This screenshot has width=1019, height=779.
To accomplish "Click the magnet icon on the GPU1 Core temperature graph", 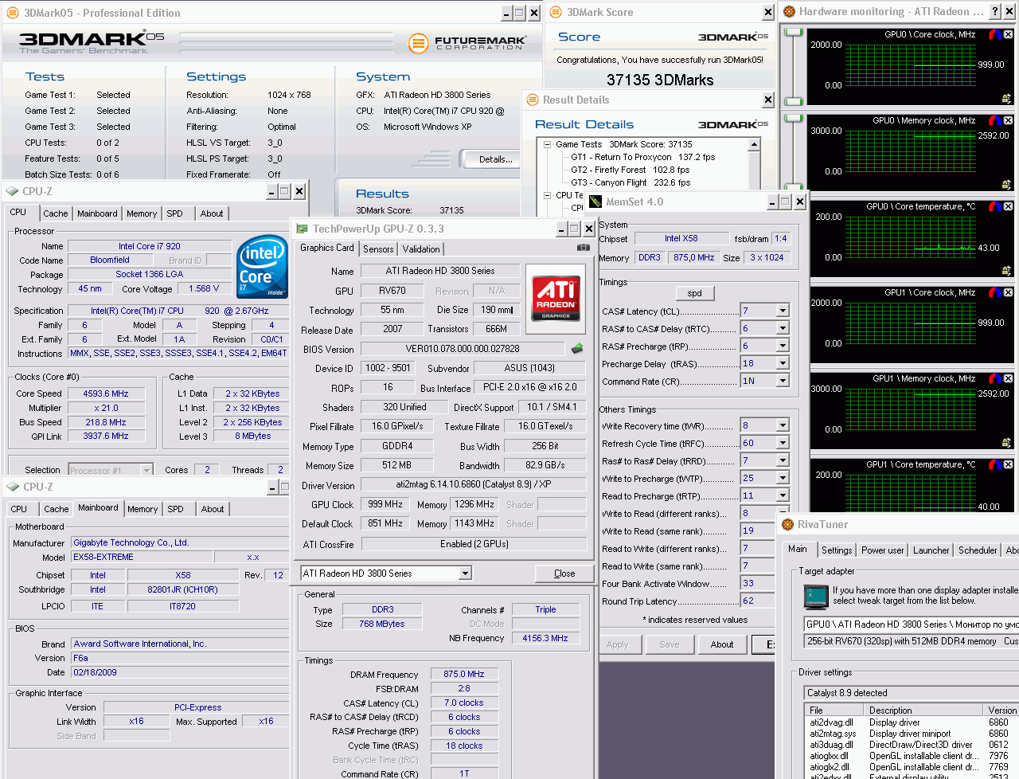I will point(994,464).
